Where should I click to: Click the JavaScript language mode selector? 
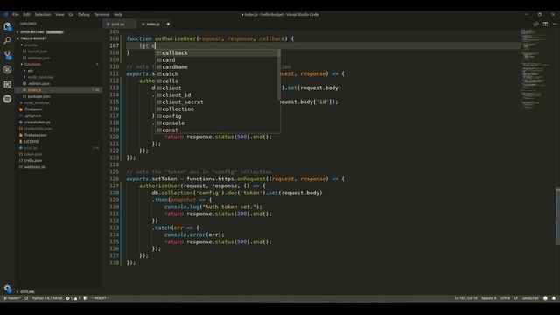tap(530, 298)
